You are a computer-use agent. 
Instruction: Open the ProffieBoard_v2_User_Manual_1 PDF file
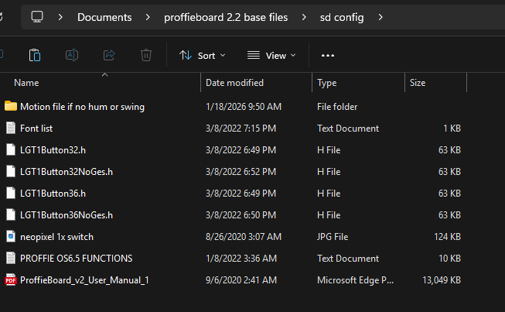click(84, 279)
